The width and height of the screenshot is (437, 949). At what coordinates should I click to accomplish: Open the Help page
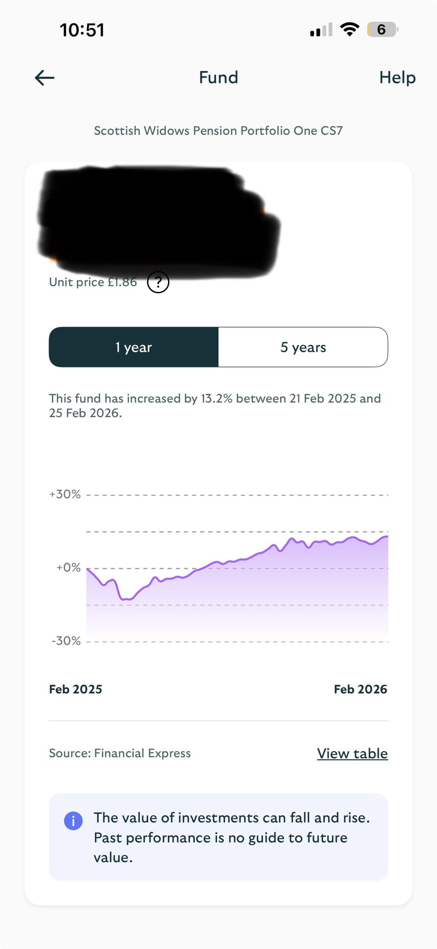pos(397,77)
